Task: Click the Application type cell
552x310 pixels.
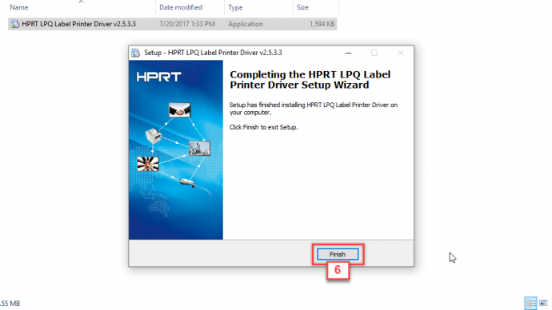Action: 246,24
